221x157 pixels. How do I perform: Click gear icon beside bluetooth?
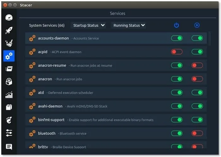click(32, 133)
